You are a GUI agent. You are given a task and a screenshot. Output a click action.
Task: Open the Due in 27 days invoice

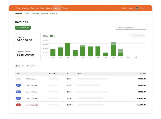coord(81,92)
